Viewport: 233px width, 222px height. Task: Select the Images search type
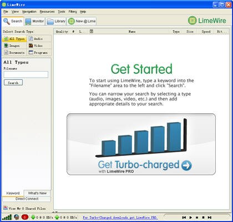[x=14, y=46]
